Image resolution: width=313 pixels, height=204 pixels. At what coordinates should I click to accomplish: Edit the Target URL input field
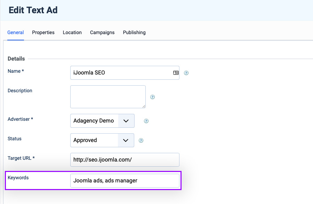(125, 160)
